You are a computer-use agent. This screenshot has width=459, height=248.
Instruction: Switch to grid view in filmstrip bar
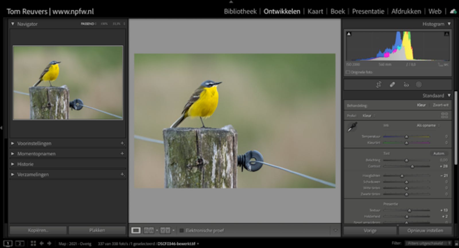[x=33, y=243]
